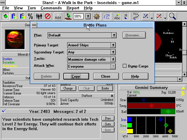Click the Radiation habitability bar
Screen dimensions: 187x140
(151, 111)
